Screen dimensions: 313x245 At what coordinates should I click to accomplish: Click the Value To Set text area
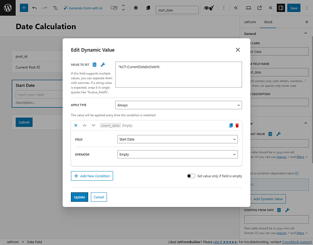[x=178, y=75]
